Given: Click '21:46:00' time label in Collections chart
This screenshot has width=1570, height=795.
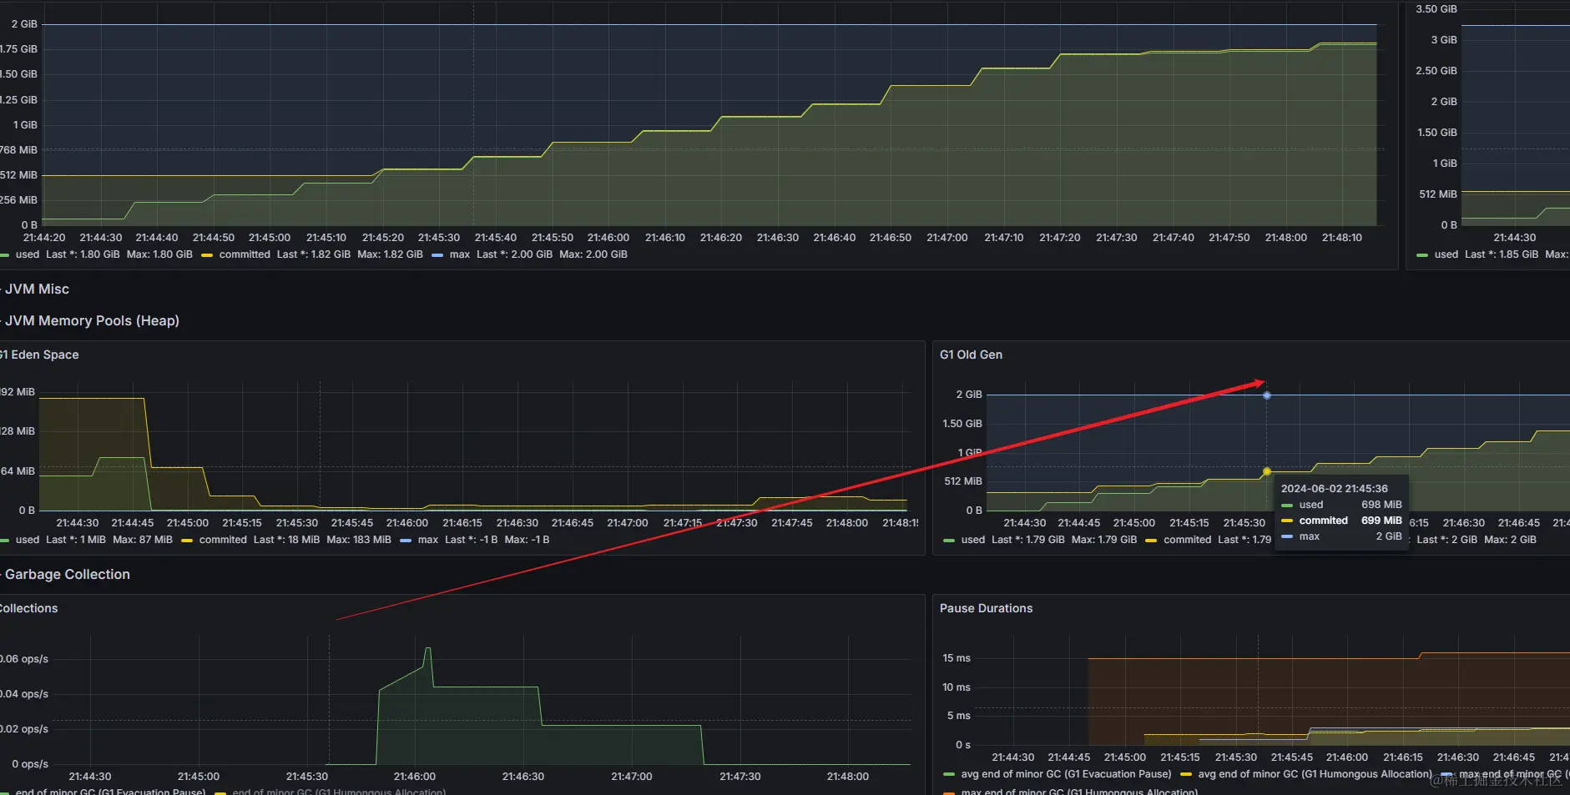Looking at the screenshot, I should pos(415,777).
